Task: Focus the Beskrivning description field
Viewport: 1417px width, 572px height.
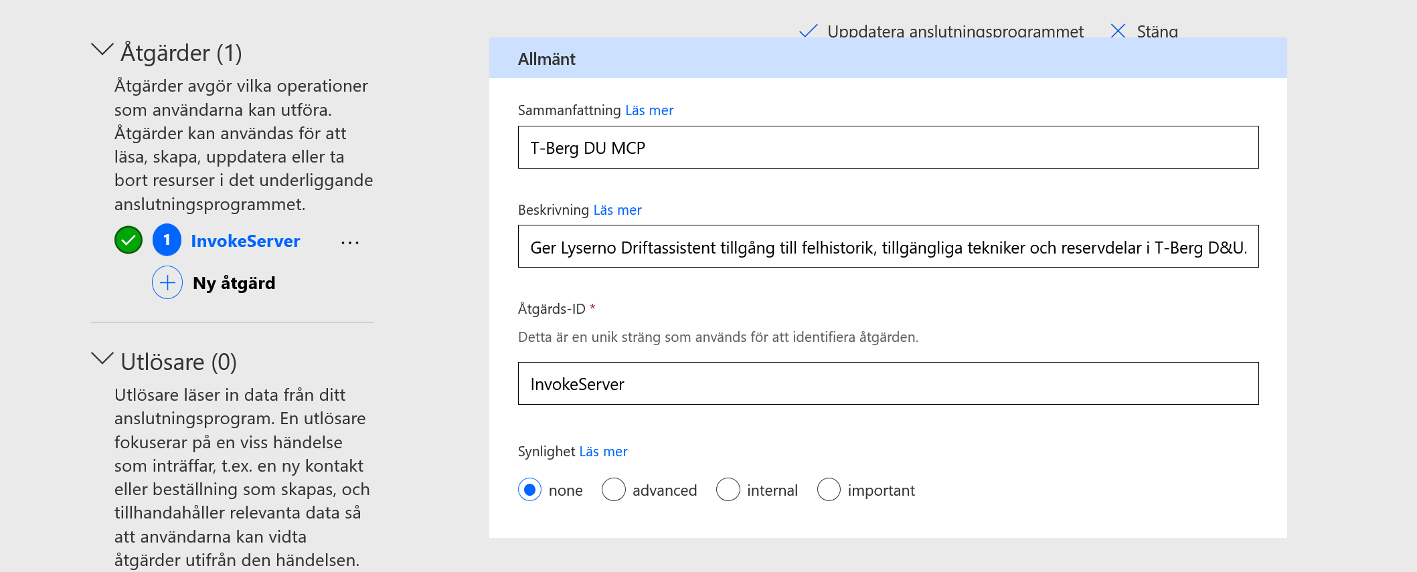Action: pos(888,246)
